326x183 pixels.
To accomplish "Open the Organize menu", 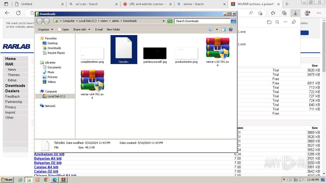I will click(x=45, y=29).
